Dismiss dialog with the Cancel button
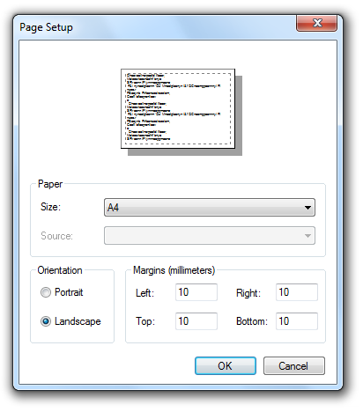The image size is (363, 412). 294,366
